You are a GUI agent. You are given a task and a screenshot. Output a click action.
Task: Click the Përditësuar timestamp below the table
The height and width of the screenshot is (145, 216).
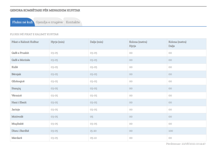[186, 144]
